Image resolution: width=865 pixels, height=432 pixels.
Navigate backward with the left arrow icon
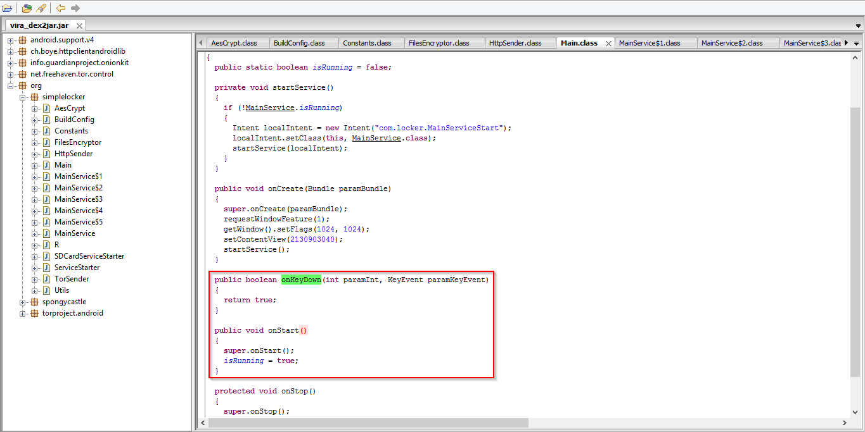(61, 8)
